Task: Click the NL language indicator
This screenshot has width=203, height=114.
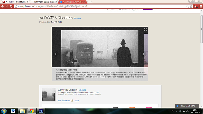Action: 173,111
